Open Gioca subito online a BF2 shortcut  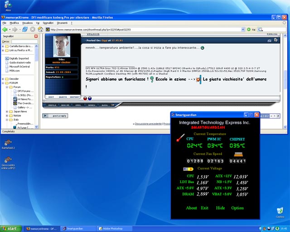8,163
